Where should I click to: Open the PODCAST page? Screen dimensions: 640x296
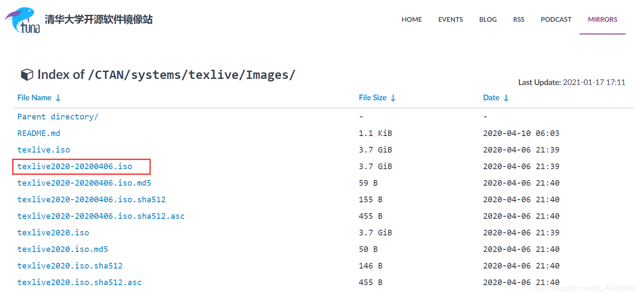coord(556,19)
